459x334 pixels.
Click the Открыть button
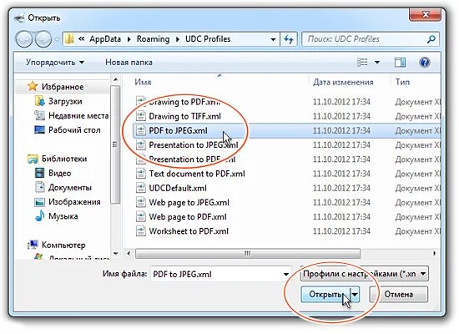pos(326,294)
